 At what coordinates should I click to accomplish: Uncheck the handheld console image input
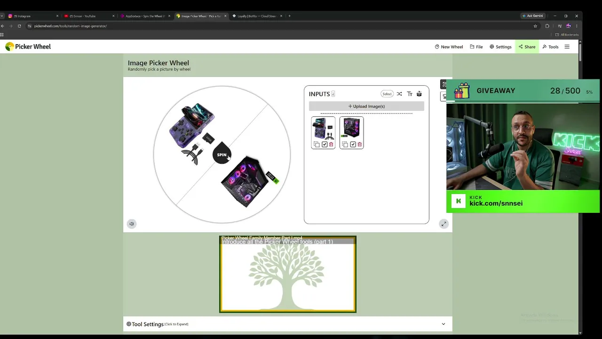point(325,145)
